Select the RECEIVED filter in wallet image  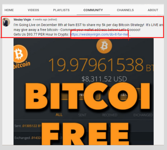[x=110, y=115]
